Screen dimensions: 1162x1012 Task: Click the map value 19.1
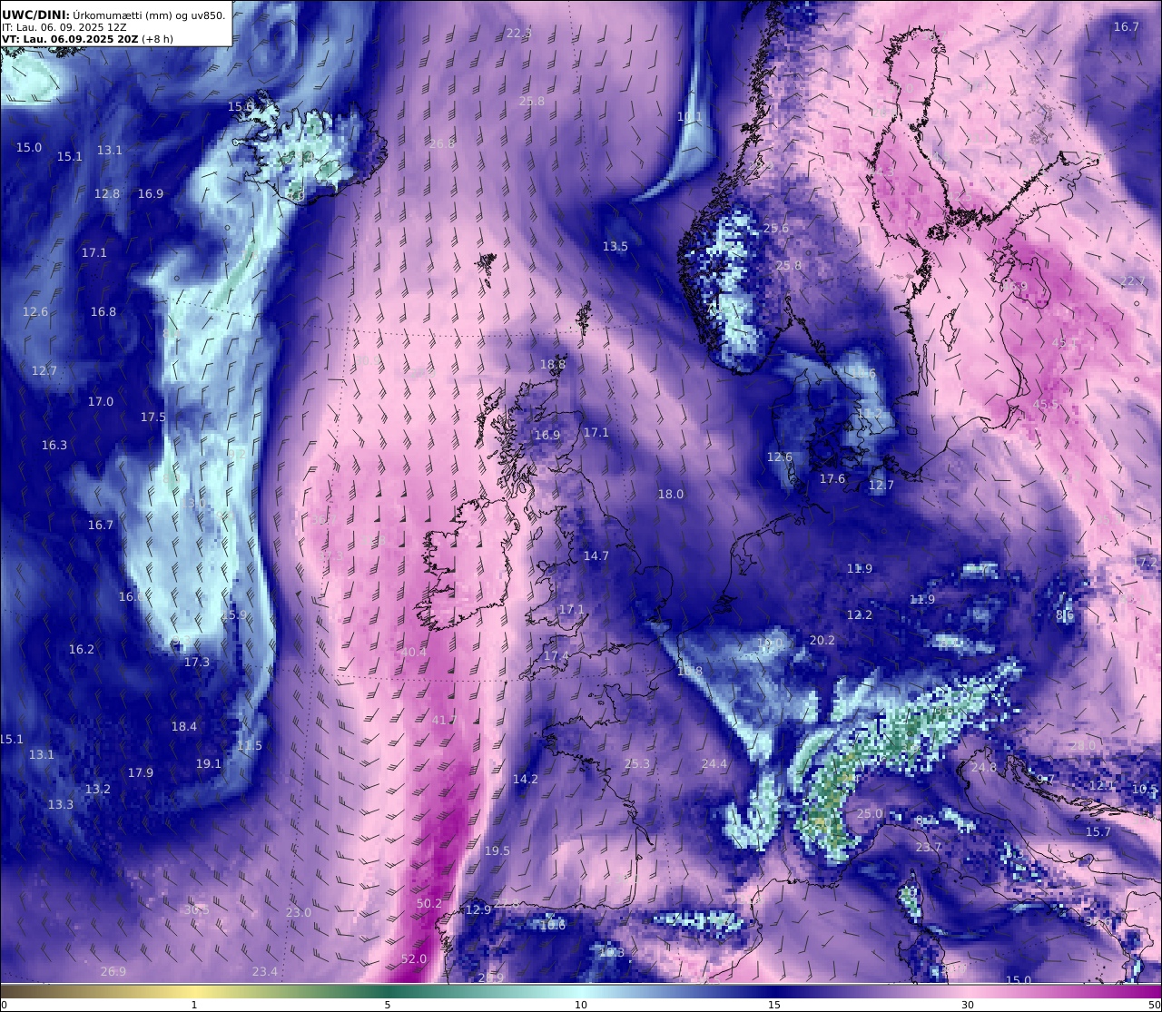[x=209, y=764]
